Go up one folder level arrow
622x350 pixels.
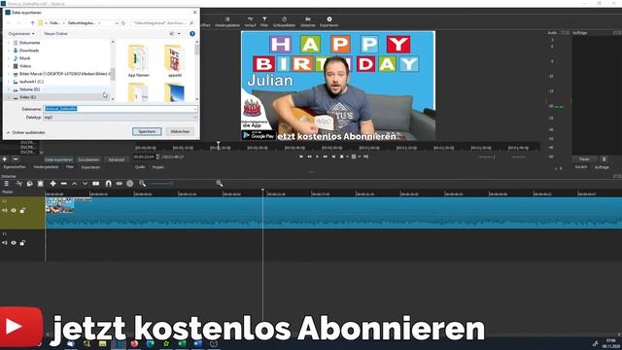tap(32, 23)
